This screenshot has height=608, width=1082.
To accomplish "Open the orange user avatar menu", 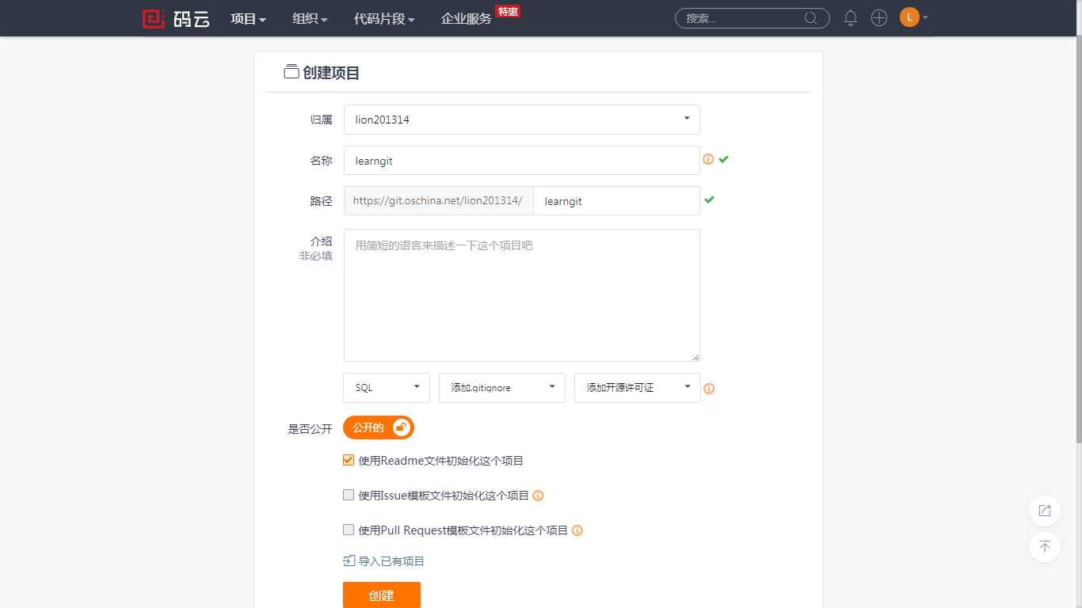I will pos(909,17).
